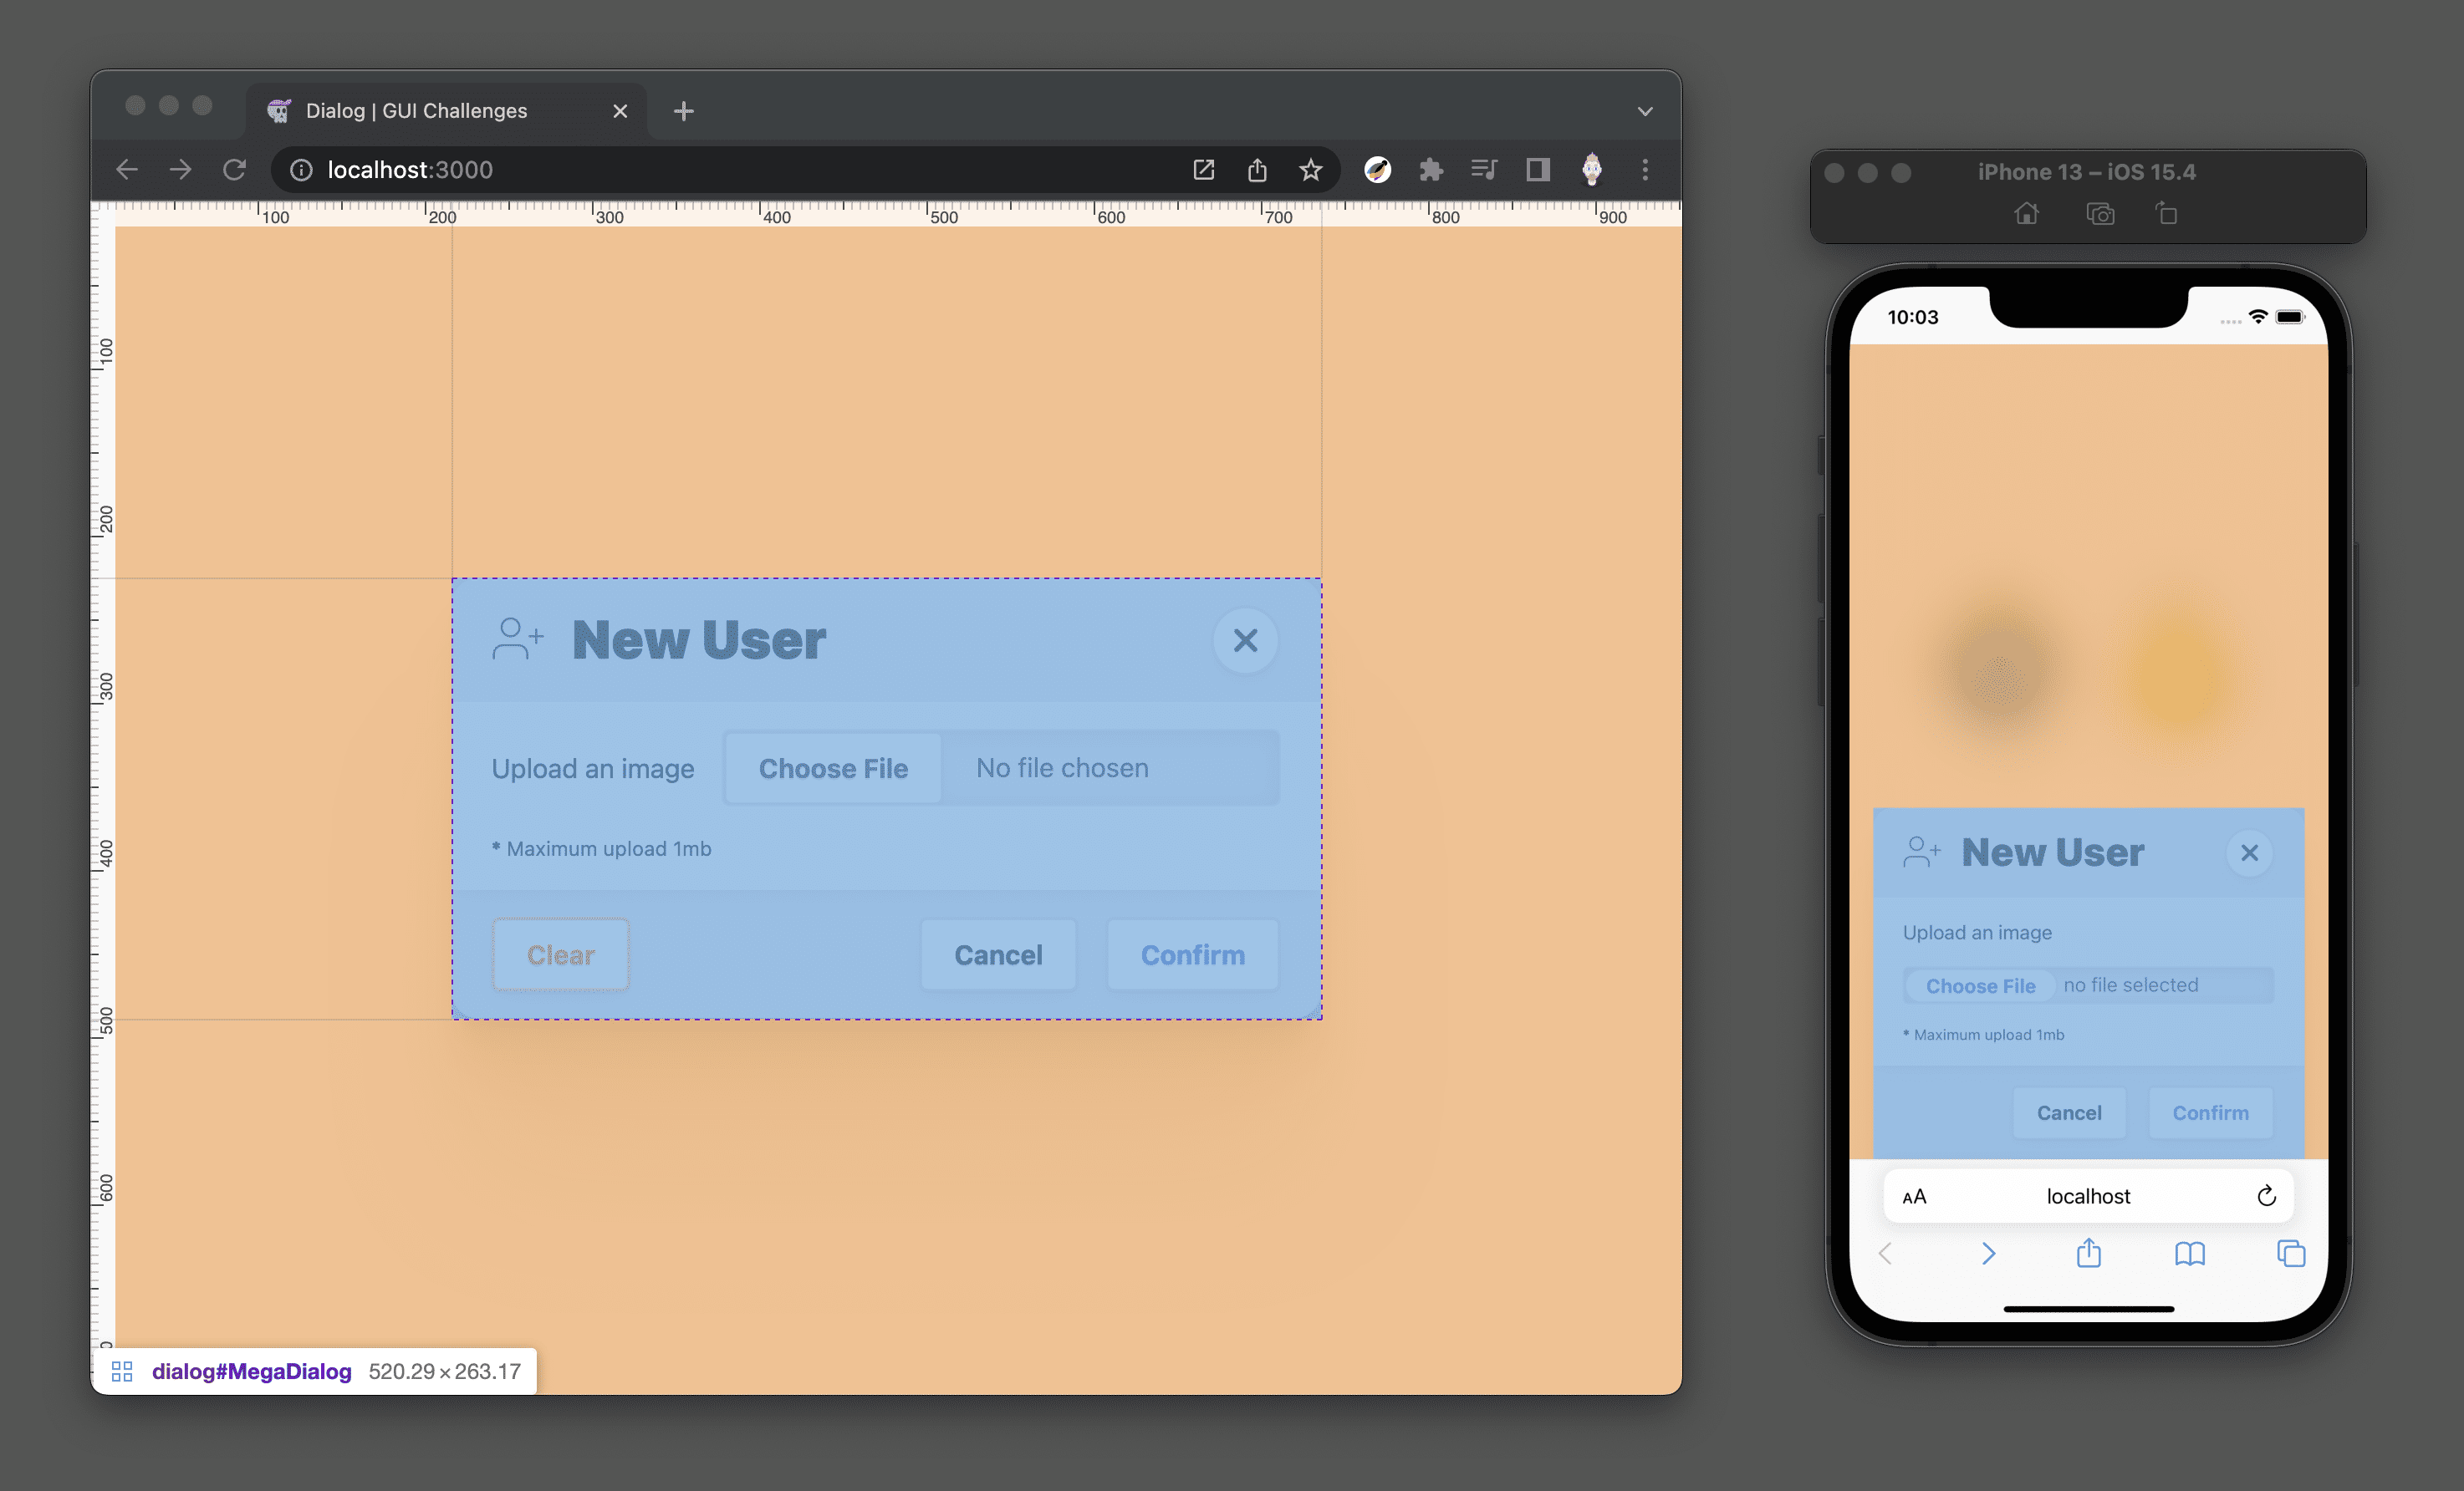This screenshot has width=2464, height=1491.
Task: Click the reload page icon in browser
Action: click(x=234, y=169)
